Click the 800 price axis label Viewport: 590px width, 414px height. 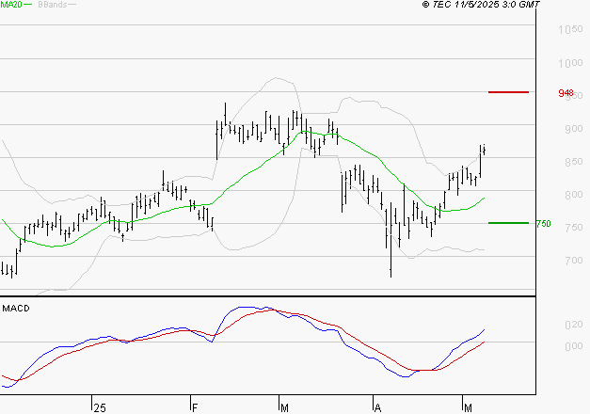click(574, 195)
